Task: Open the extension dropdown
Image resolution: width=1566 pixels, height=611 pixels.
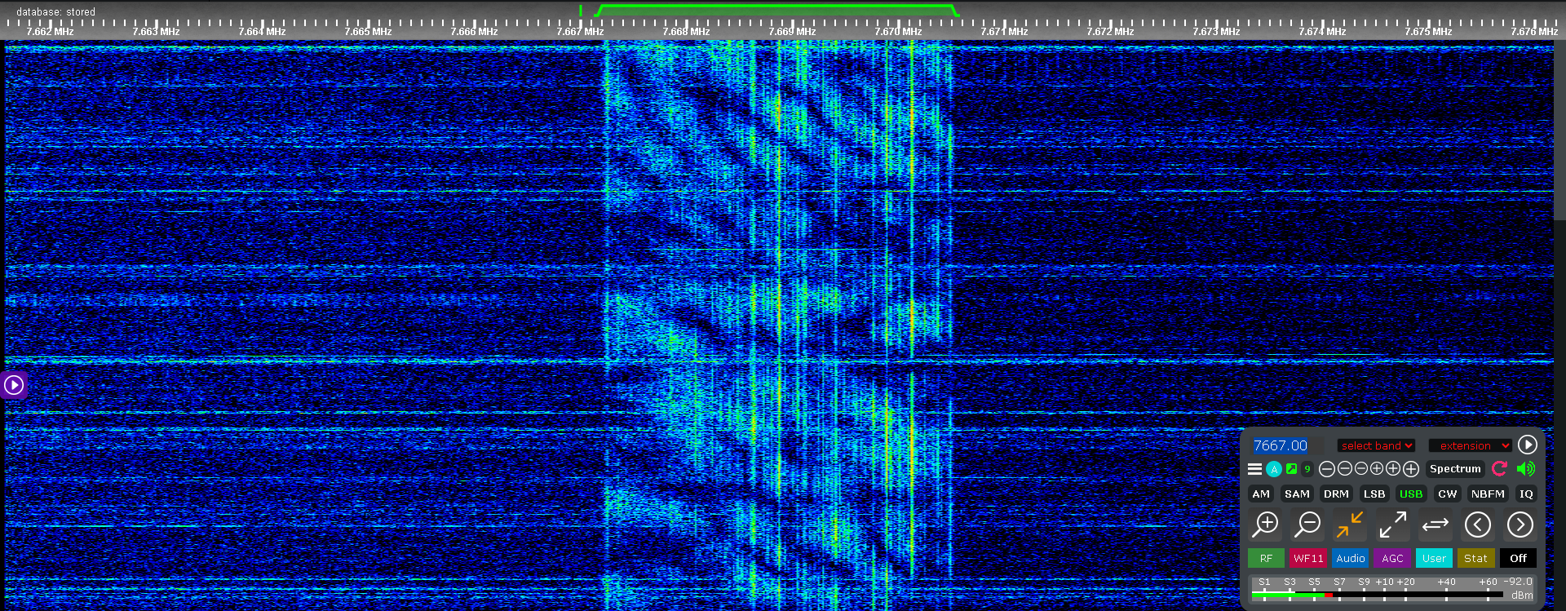Action: [1471, 445]
